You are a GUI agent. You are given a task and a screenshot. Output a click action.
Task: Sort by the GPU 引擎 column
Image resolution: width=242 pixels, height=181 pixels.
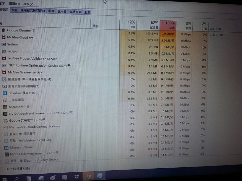pyautogui.click(x=215, y=29)
